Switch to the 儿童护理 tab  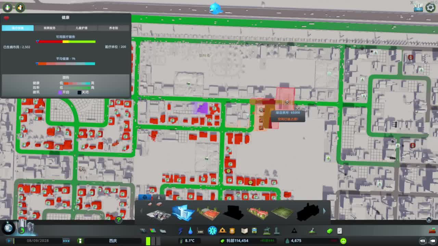(81, 28)
